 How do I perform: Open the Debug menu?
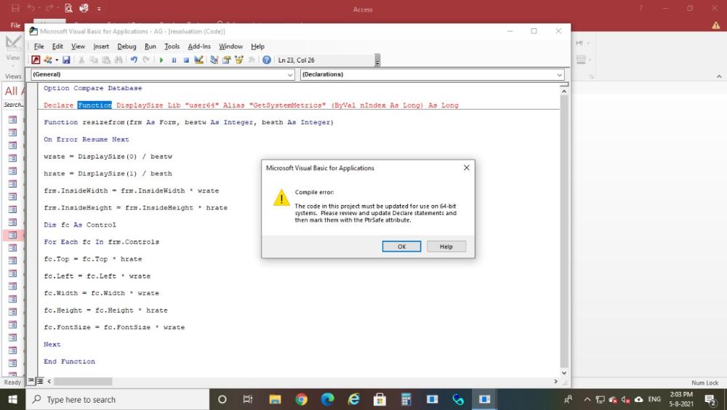coord(126,47)
